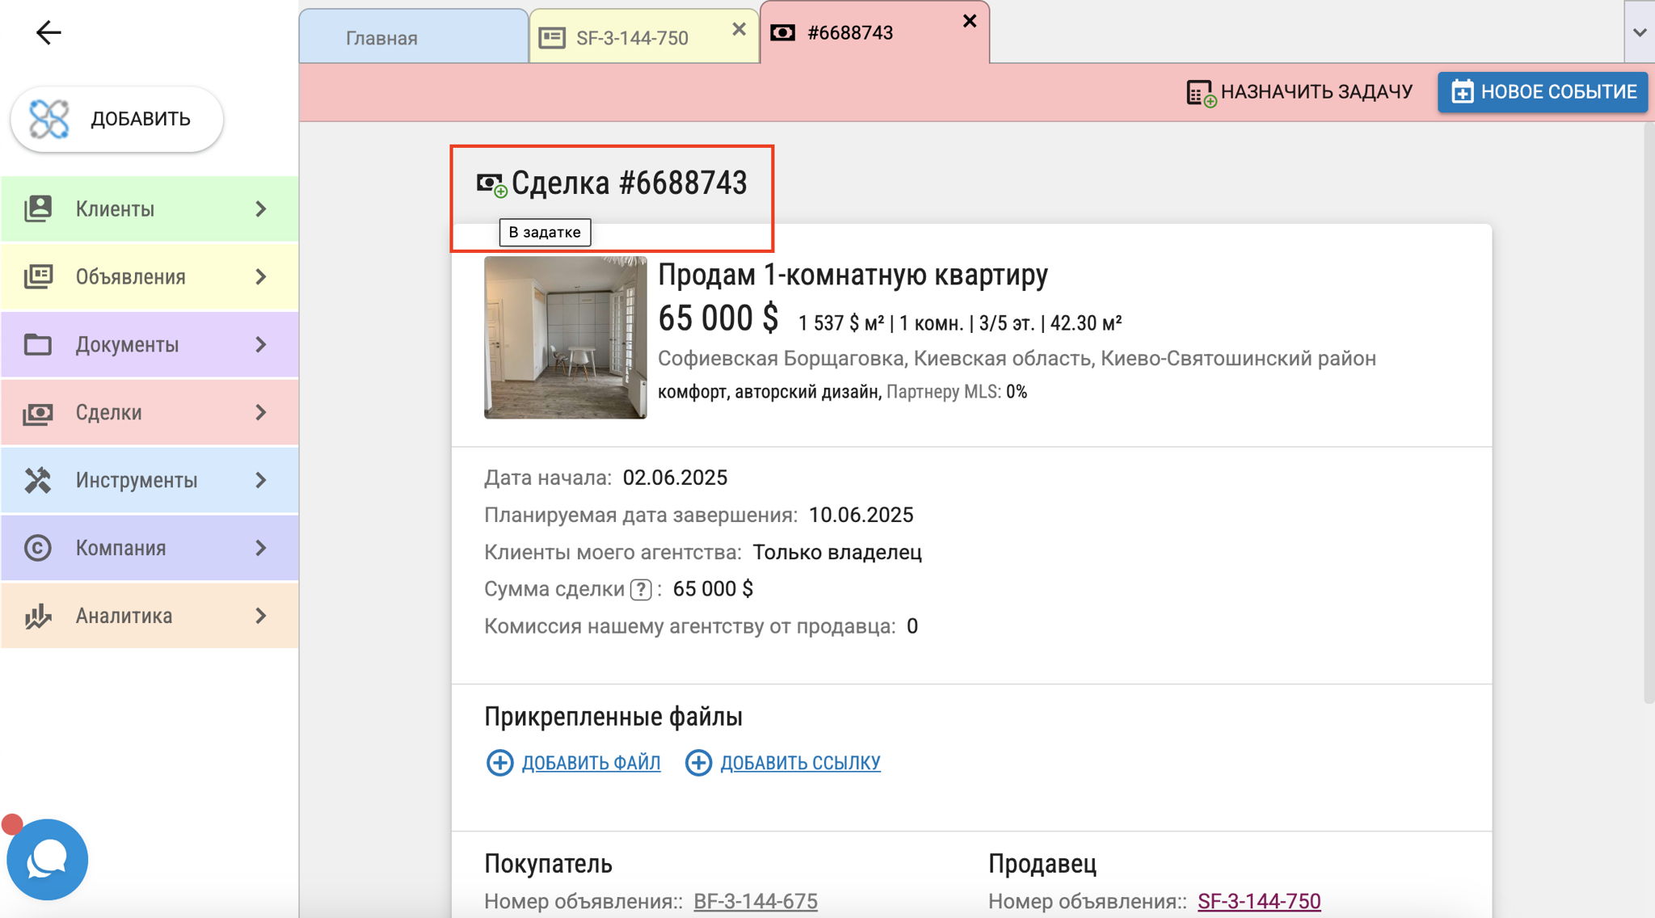Click the vertical scrollbar on the right
Screen dimensions: 1655x918
[1649, 412]
